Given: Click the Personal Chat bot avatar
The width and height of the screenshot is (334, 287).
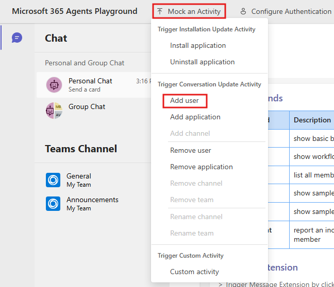Looking at the screenshot, I should tap(54, 85).
